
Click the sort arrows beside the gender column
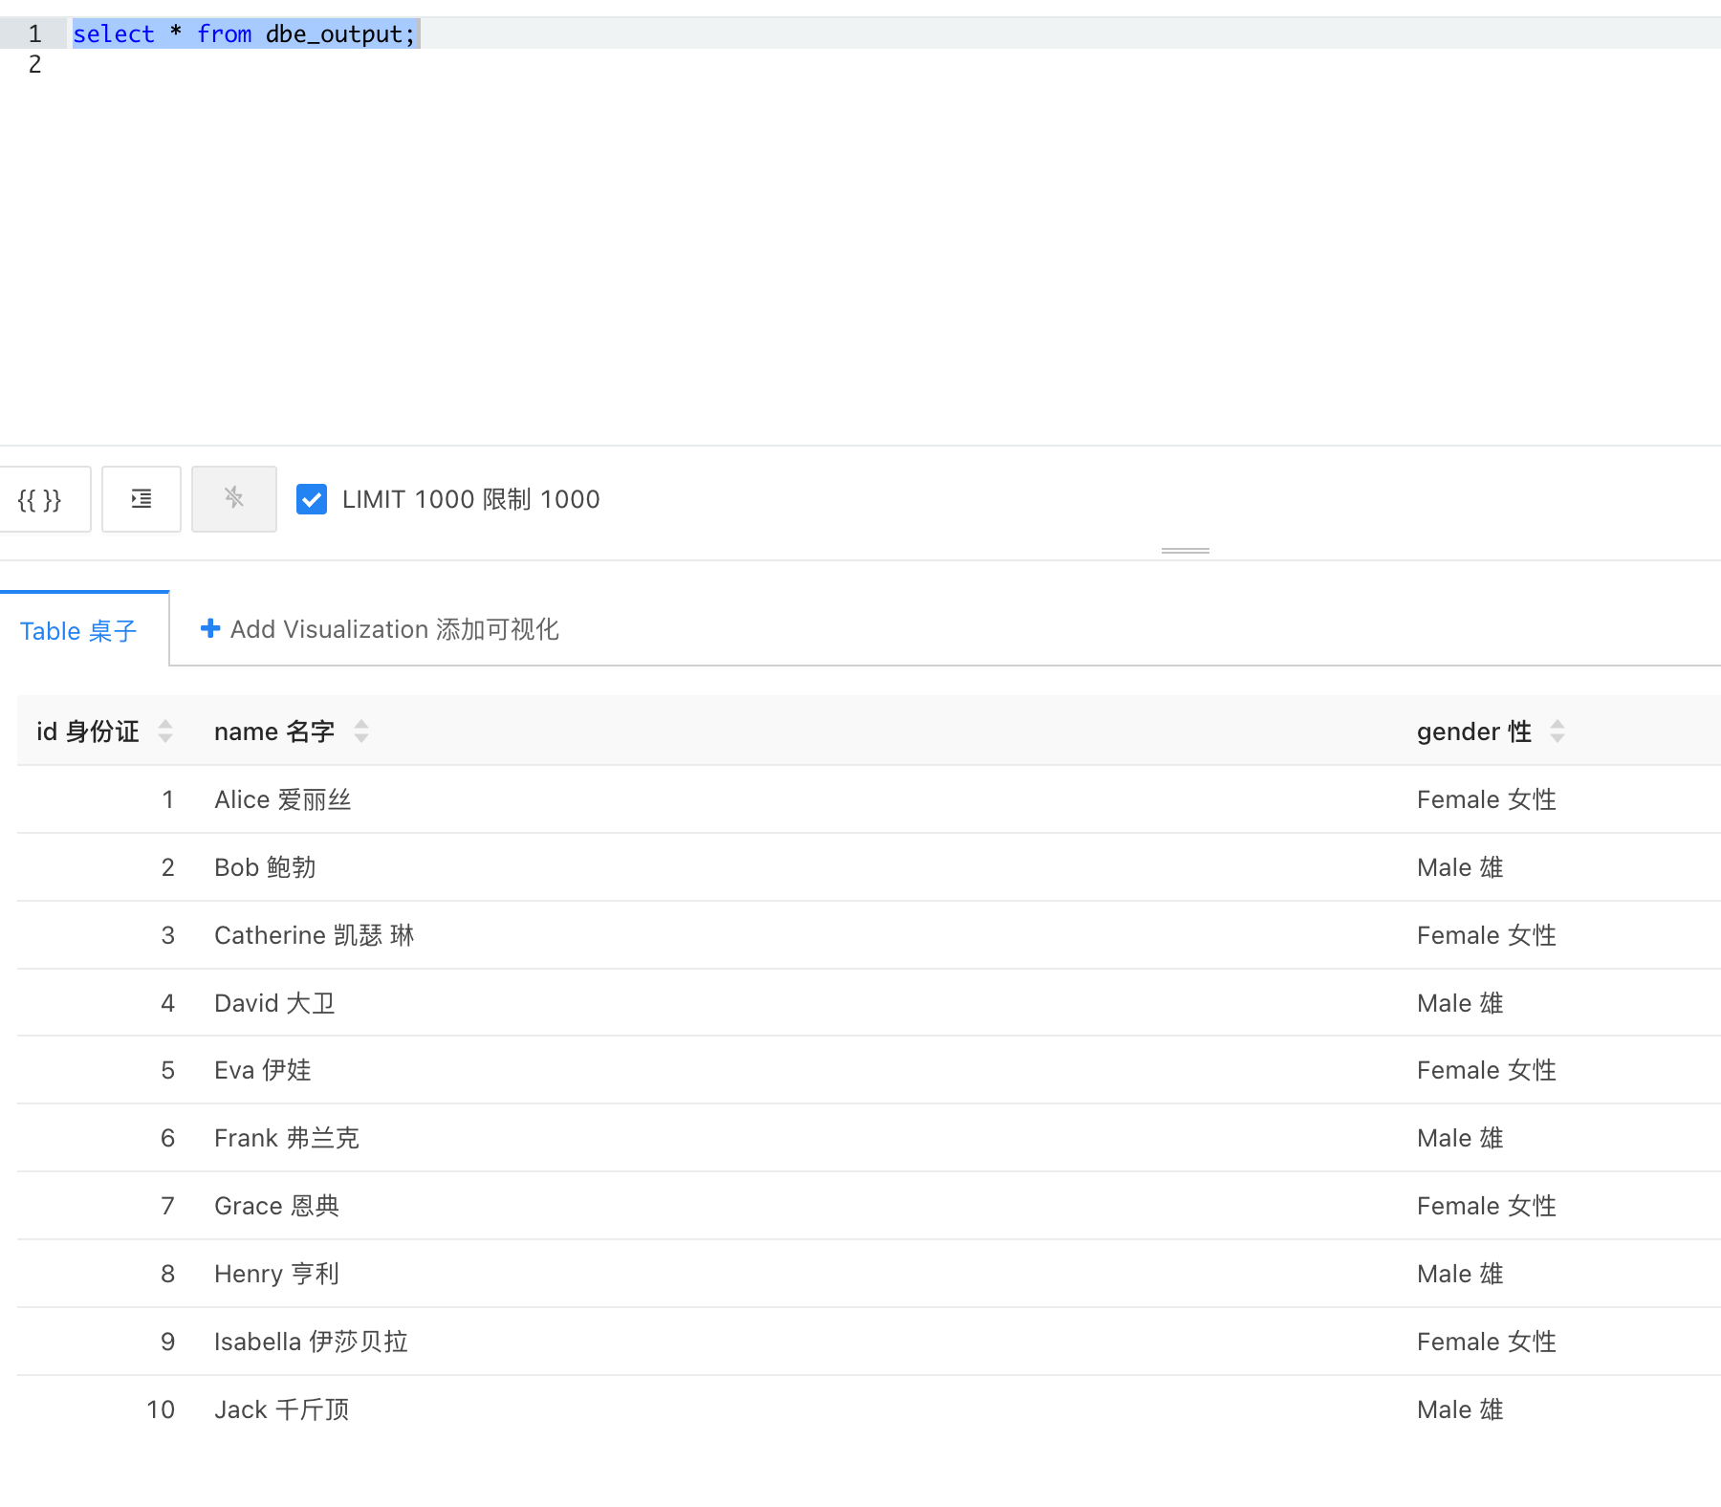point(1558,732)
